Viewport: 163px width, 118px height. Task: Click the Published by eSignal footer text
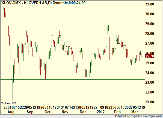139,116
